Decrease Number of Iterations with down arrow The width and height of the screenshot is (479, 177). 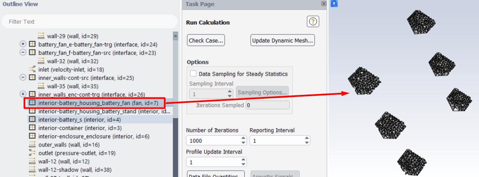coord(243,143)
